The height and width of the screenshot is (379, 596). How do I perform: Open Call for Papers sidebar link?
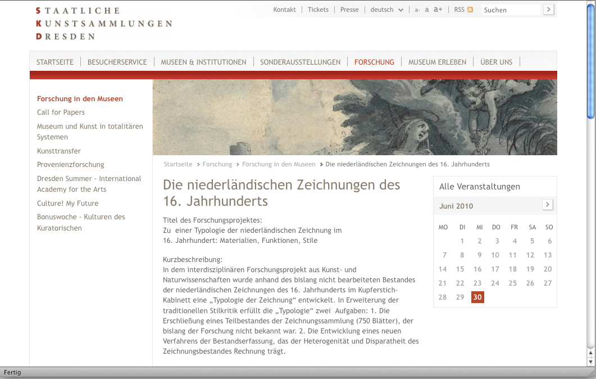61,112
